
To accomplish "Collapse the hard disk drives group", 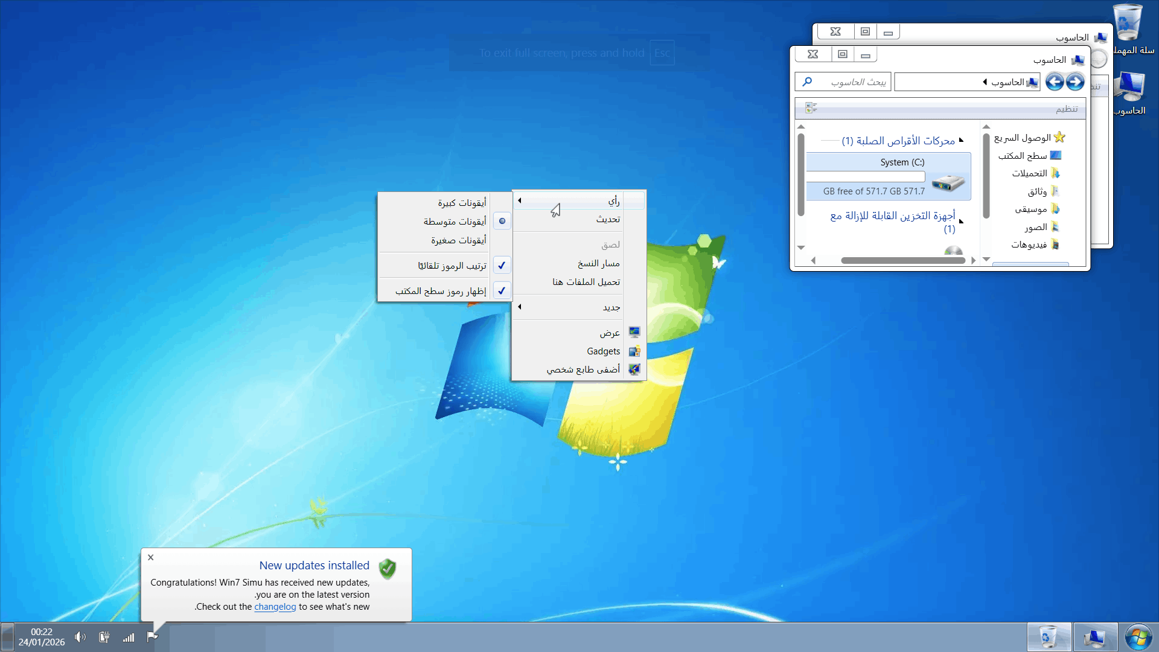I will [961, 140].
